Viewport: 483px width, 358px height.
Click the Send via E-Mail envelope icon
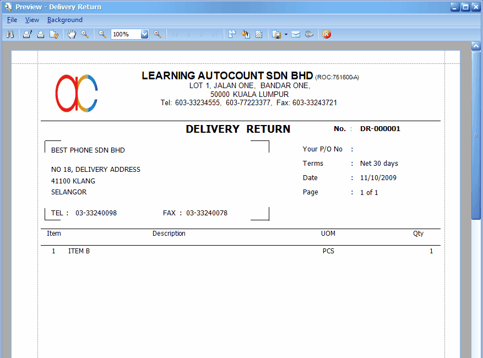point(296,34)
